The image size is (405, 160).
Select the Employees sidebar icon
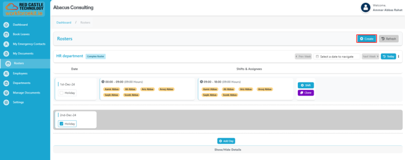(x=6, y=74)
